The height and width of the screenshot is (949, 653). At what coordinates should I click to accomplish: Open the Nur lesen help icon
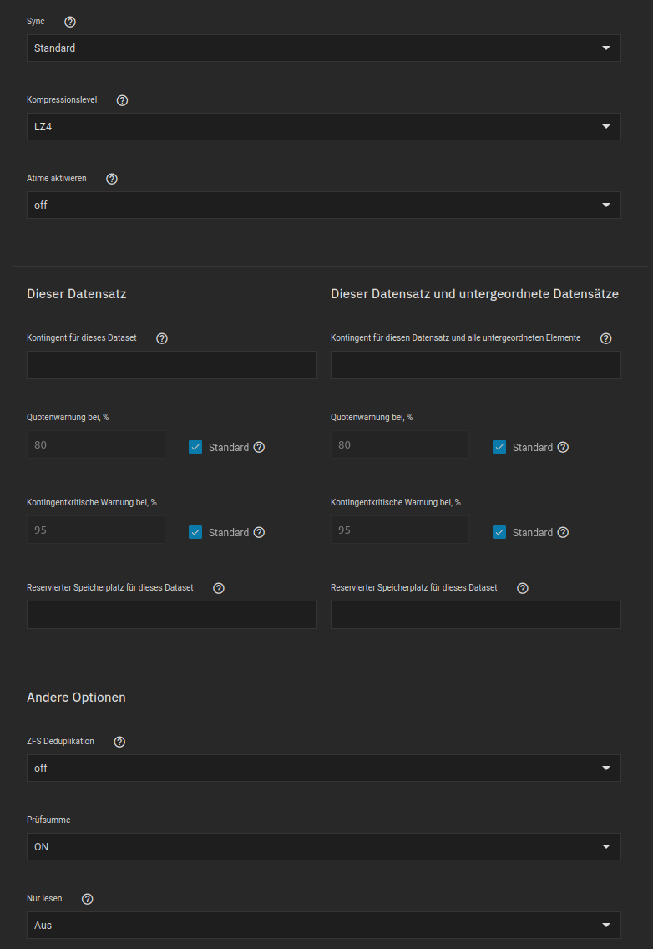point(88,899)
